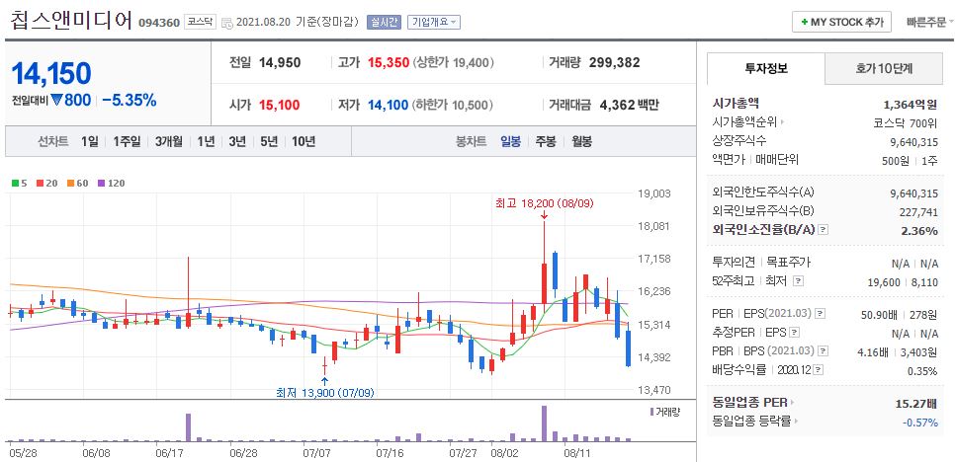Click help icon next to 52주최고 최저
The image size is (955, 462).
point(799,281)
